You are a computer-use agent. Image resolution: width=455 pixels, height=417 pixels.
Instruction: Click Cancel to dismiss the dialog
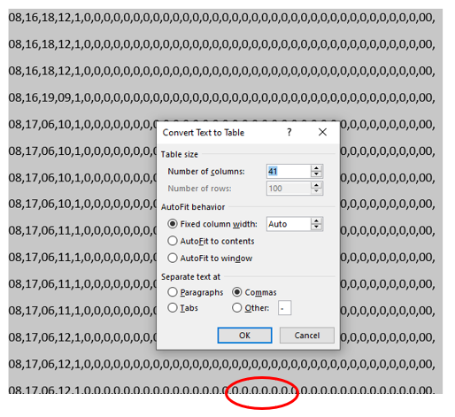tap(307, 336)
